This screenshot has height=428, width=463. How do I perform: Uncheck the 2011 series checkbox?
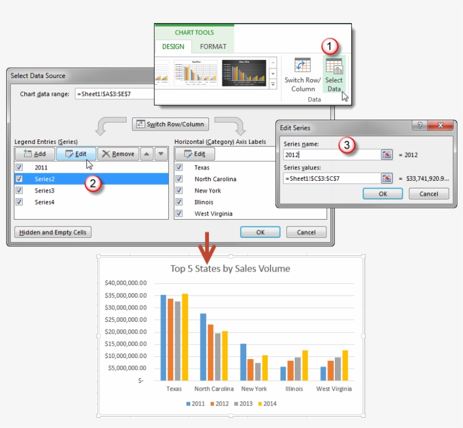point(20,168)
